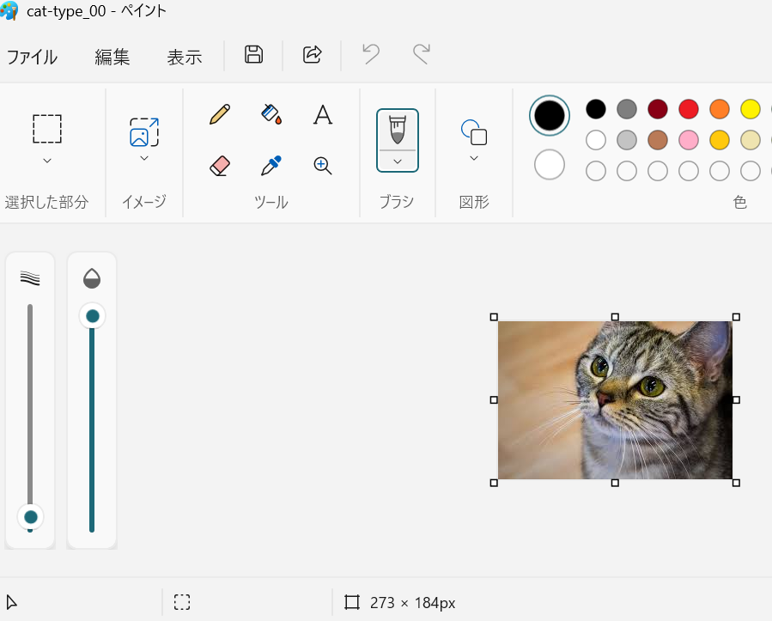Viewport: 772px width, 621px height.
Task: Select the Magnifier zoom tool
Action: click(323, 166)
